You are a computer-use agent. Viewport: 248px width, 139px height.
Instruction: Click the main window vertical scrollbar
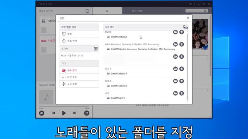(x=210, y=46)
